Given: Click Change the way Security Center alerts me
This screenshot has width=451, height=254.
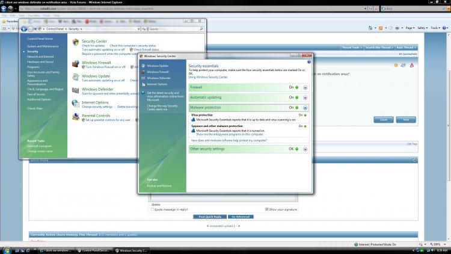Looking at the screenshot, I should pos(162,108).
